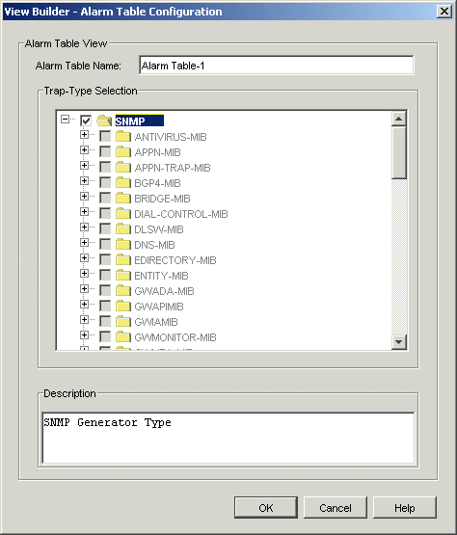Click the DLSW-MIB folder icon

point(123,229)
